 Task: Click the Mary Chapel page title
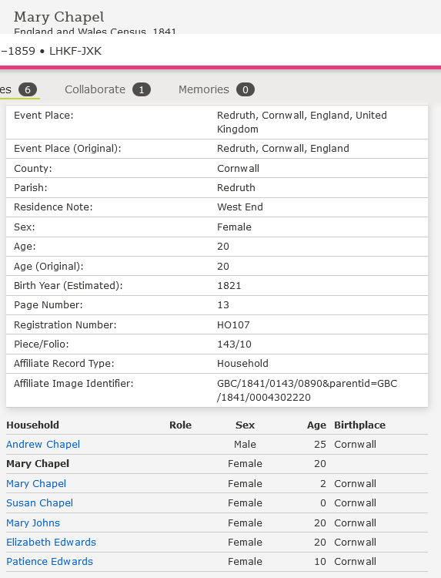point(59,17)
